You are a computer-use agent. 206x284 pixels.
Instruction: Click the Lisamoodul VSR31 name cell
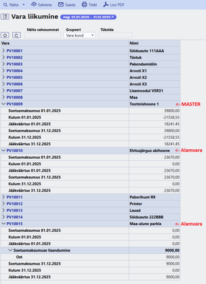[x=154, y=91]
